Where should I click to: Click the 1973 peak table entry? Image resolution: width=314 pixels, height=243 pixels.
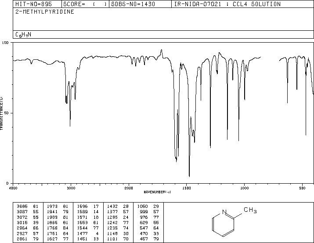click(58, 207)
